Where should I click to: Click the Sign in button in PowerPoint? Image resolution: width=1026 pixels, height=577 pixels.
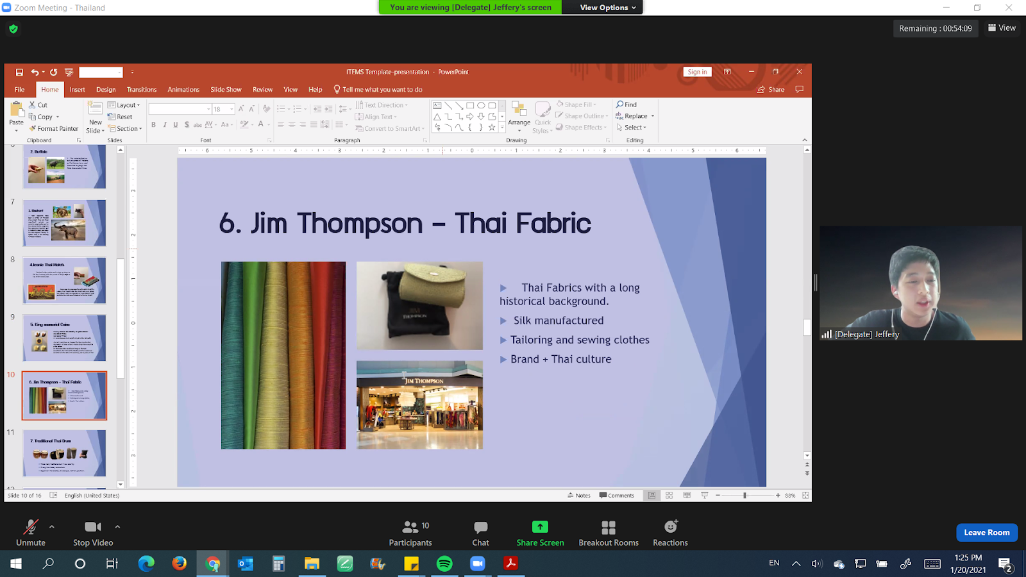(x=697, y=72)
